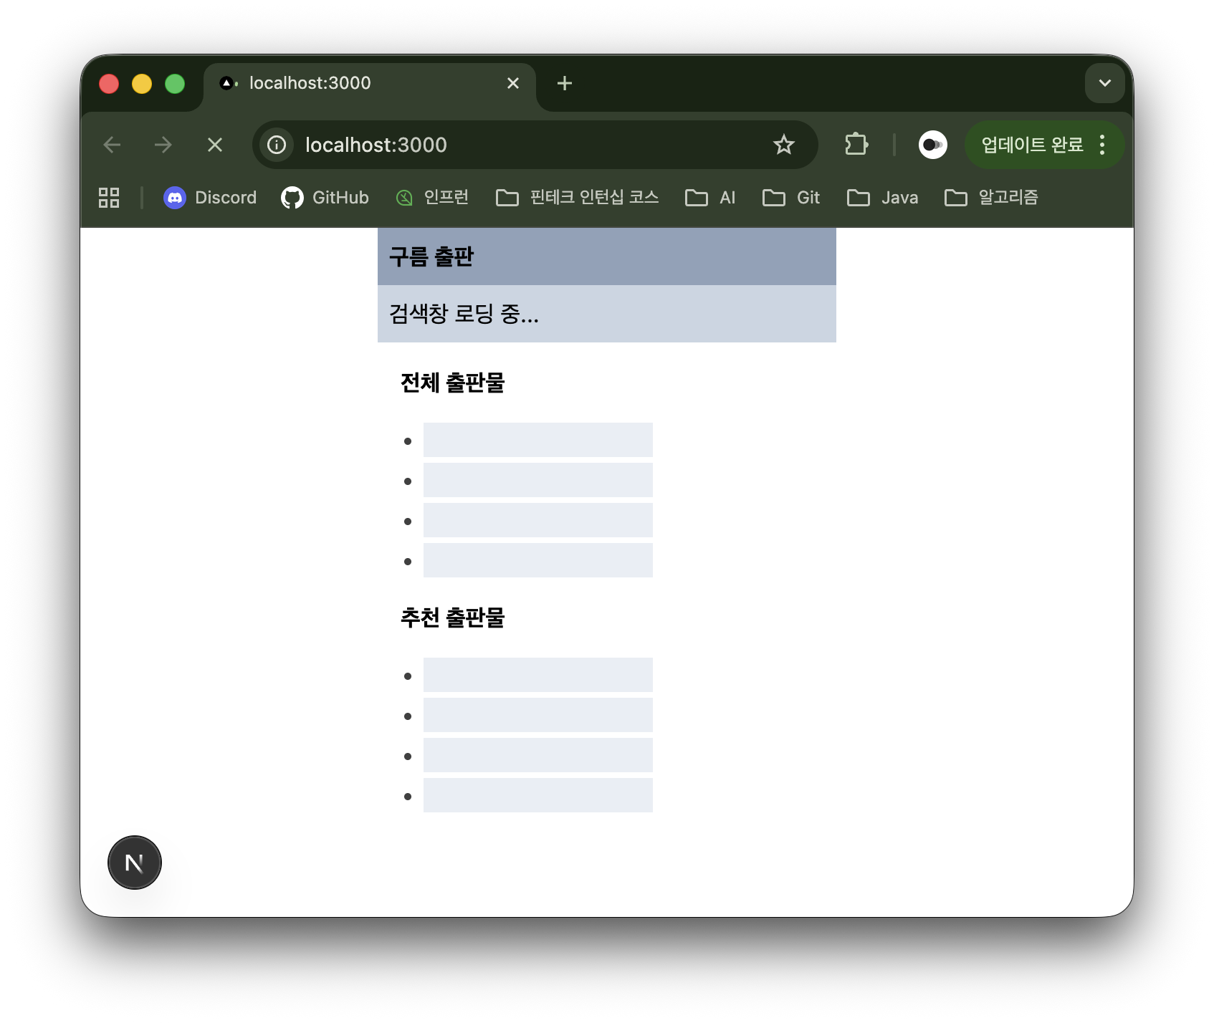Open the Java bookmark folder
Screen dimensions: 1214x1023
click(x=882, y=198)
